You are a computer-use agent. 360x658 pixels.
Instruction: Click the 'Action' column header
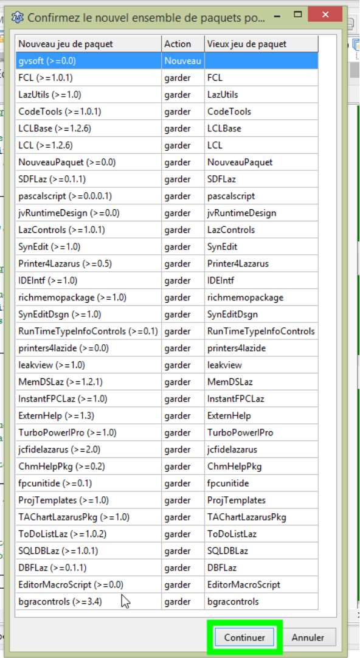(183, 44)
